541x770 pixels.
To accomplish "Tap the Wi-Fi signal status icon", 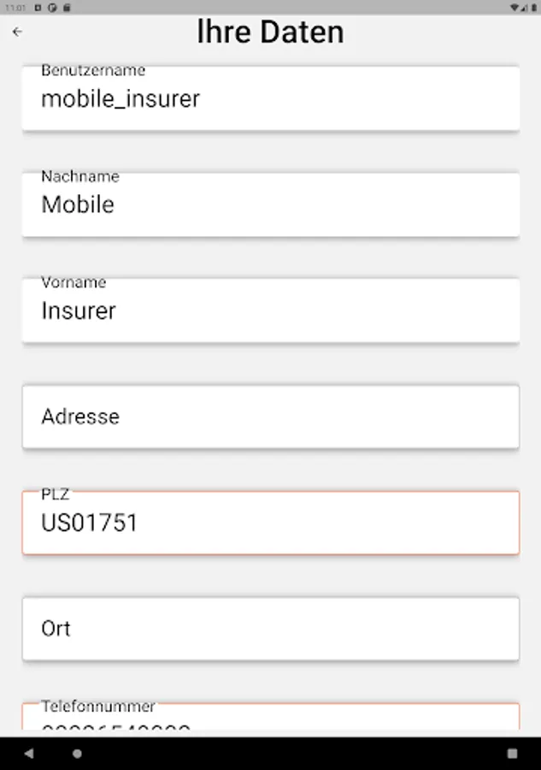I will [x=514, y=7].
